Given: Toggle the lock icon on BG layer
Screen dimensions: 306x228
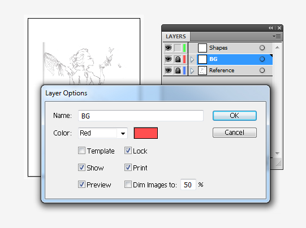Looking at the screenshot, I should [x=178, y=59].
